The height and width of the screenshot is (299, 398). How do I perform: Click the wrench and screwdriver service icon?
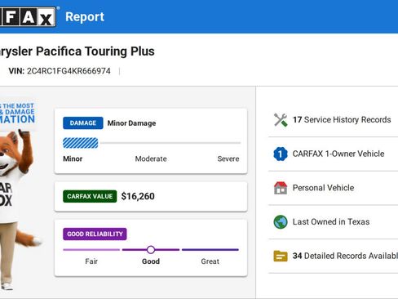281,120
